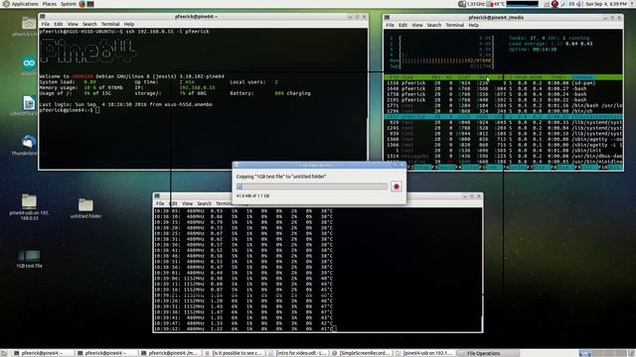Screen dimensions: 636x357
Task: Open the Places menu in top panel
Action: click(50, 4)
